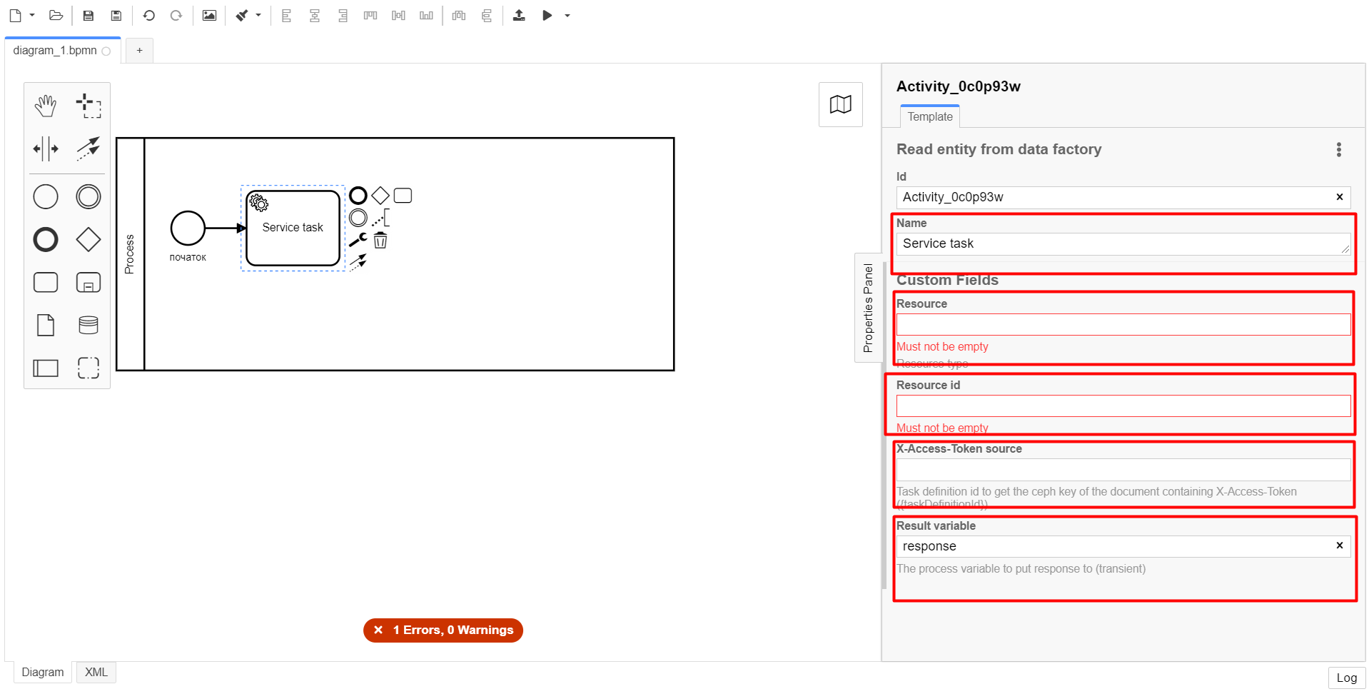Open the new-file type dropdown arrow
This screenshot has width=1369, height=694.
[32, 15]
